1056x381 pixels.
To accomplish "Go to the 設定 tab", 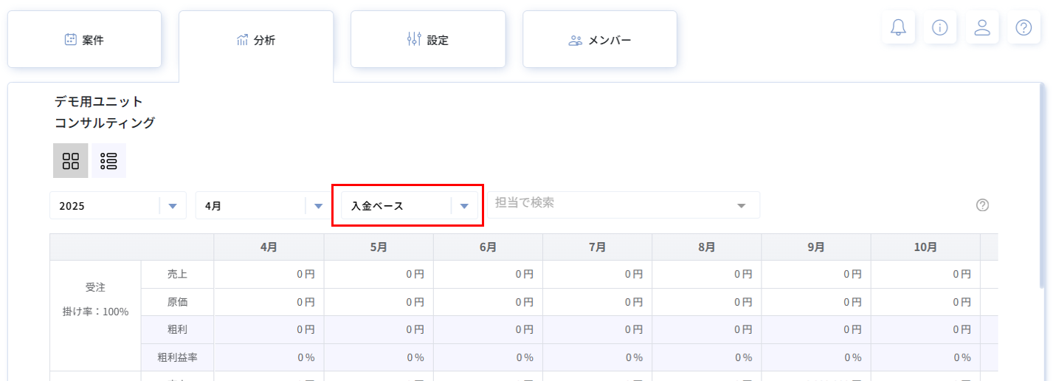I will click(x=428, y=40).
